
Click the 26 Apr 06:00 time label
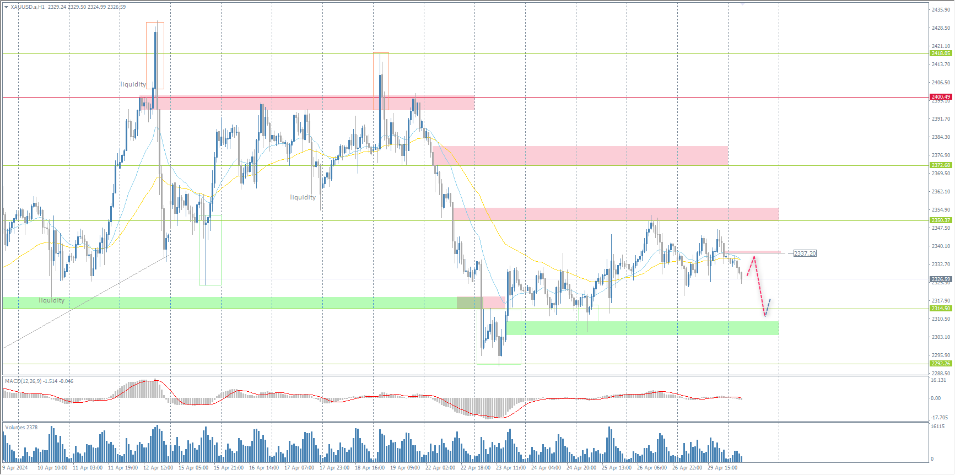(x=652, y=468)
